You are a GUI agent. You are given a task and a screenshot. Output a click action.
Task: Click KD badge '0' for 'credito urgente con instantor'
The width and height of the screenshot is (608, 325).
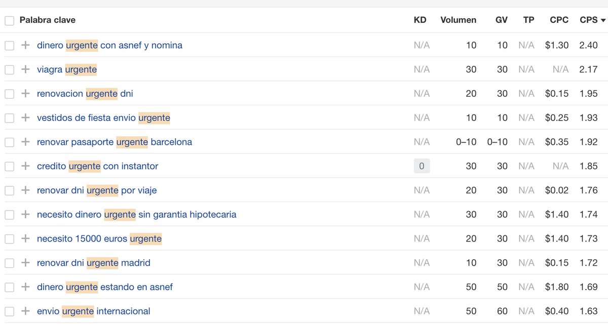422,166
